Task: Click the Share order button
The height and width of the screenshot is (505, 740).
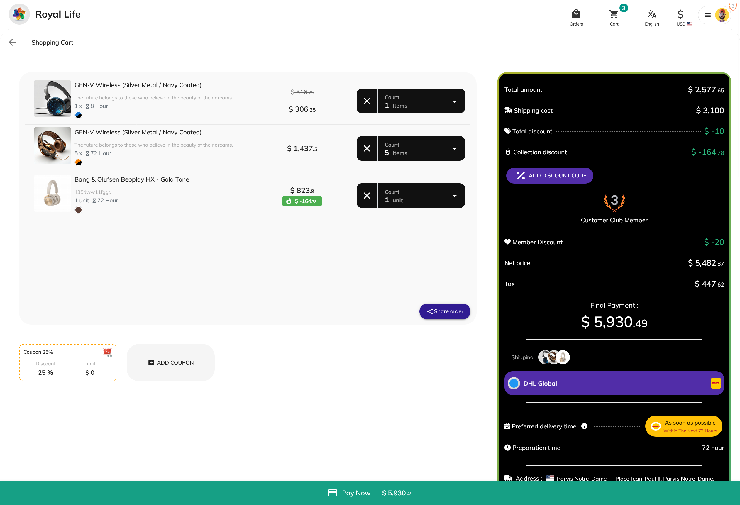Action: [445, 311]
